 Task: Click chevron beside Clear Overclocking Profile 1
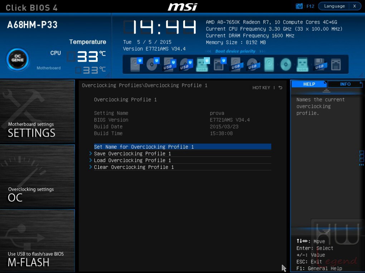click(x=91, y=167)
